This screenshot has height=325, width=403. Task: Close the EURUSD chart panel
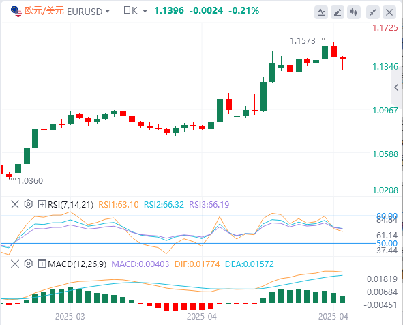pyautogui.click(x=389, y=12)
